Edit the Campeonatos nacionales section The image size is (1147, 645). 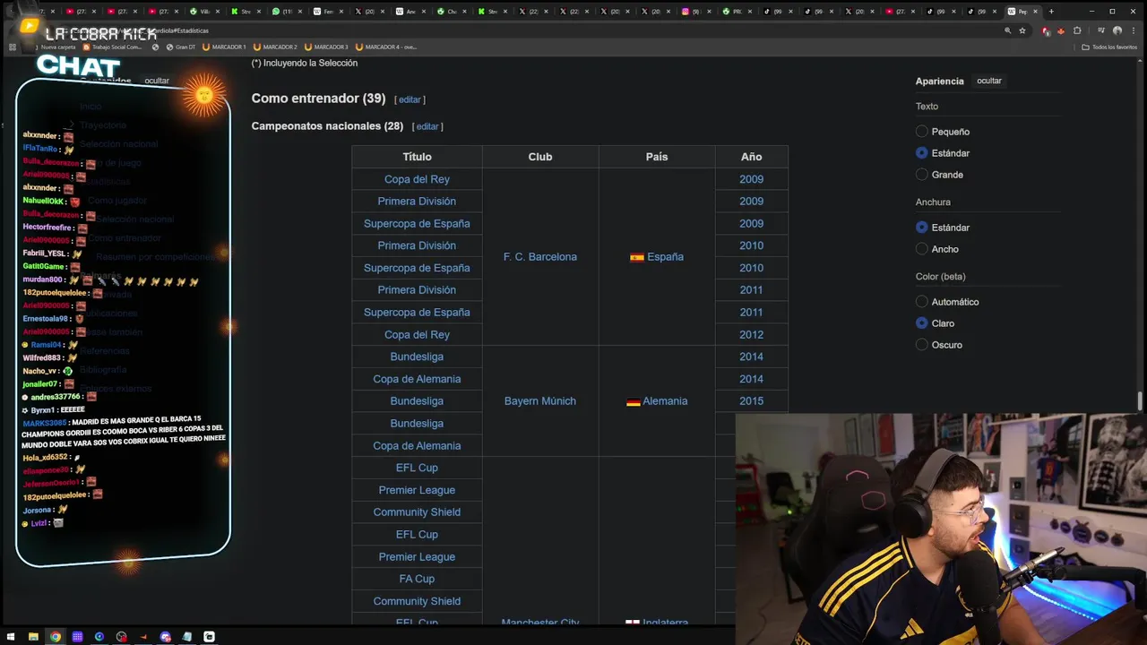point(427,126)
